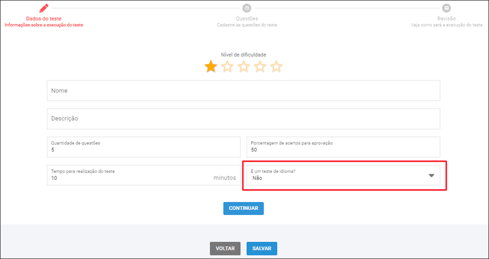The width and height of the screenshot is (489, 259).
Task: Click the pencil icon for Dados do teste
Action: (x=44, y=8)
